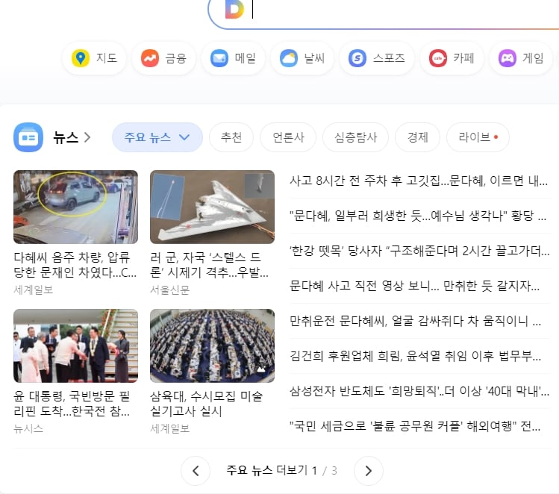Switch to the 언론사 tab
The width and height of the screenshot is (559, 494).
point(288,137)
